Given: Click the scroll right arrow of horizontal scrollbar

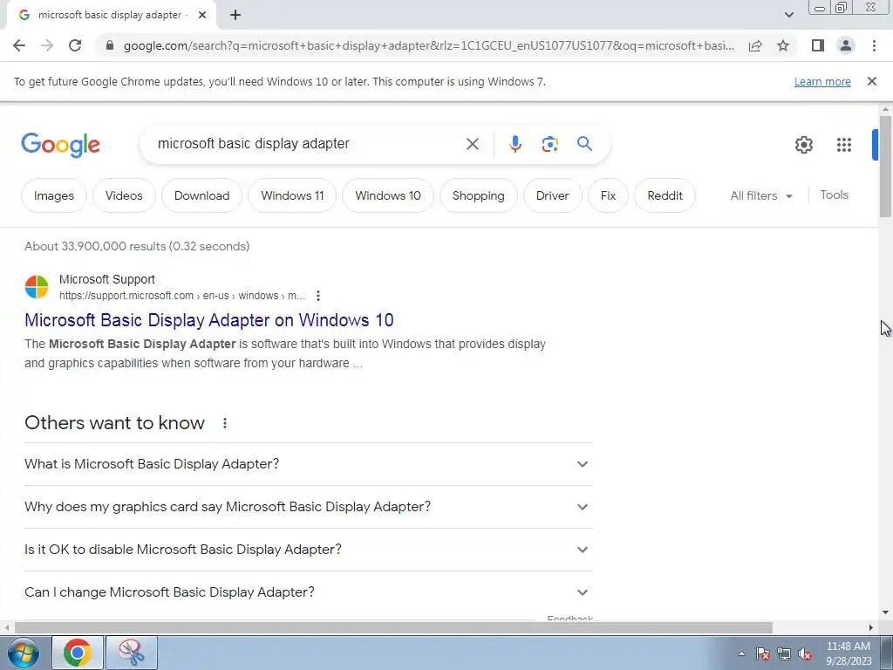Looking at the screenshot, I should coord(871,627).
